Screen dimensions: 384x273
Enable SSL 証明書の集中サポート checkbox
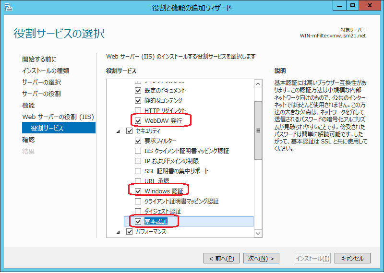tap(138, 171)
